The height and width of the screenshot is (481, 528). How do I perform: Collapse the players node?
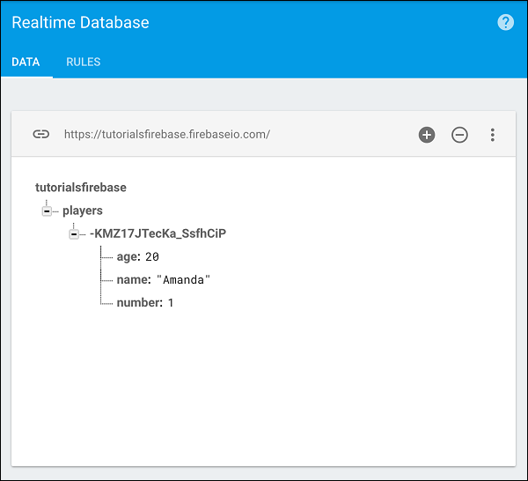(47, 211)
